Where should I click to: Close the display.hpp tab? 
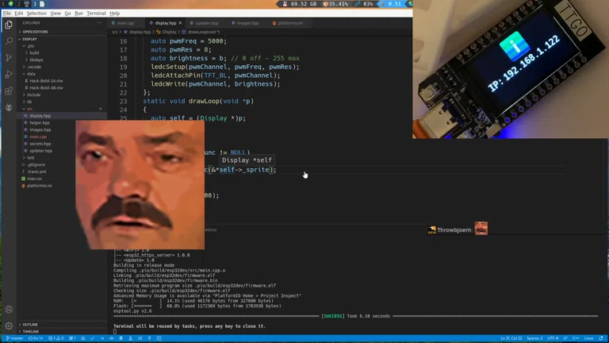tap(180, 23)
